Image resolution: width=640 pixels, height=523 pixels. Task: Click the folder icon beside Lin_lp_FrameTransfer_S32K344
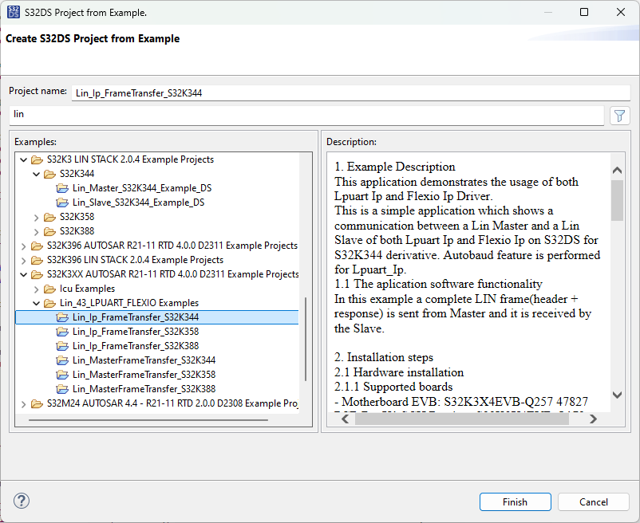(x=62, y=317)
